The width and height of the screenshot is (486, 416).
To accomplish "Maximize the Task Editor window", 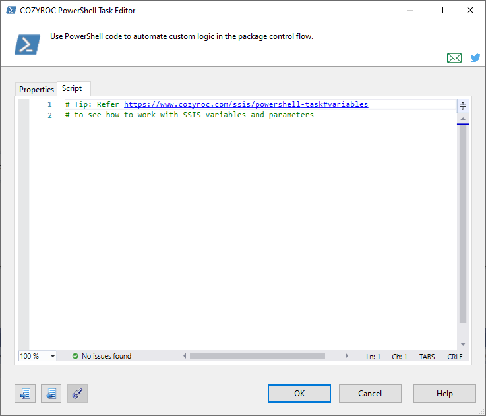I will click(439, 11).
